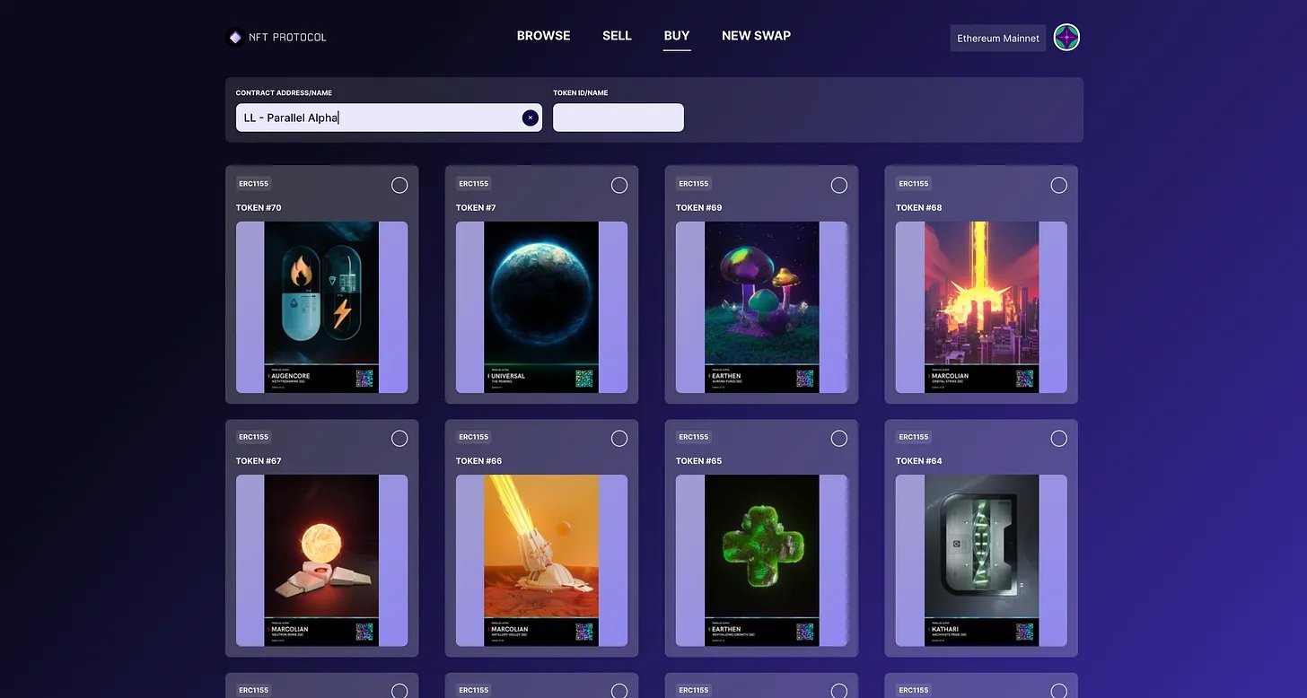1307x698 pixels.
Task: Select Token #69 radio circle
Action: click(839, 185)
